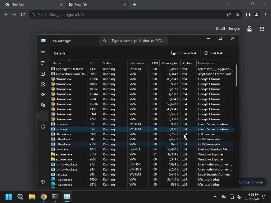This screenshot has height=203, width=271.
Task: Select explorer.exe with PID 5152
Action: 142,154
